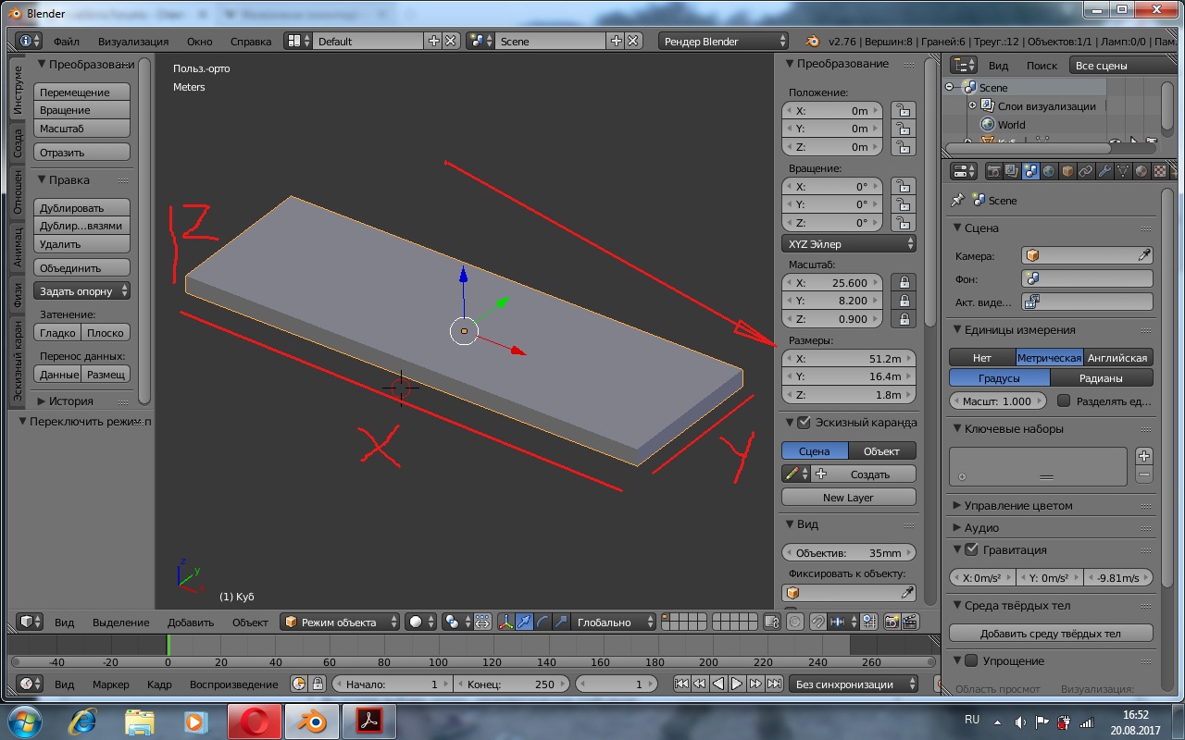Open the Режим объекта mode dropdown
The height and width of the screenshot is (740, 1185).
tap(341, 623)
